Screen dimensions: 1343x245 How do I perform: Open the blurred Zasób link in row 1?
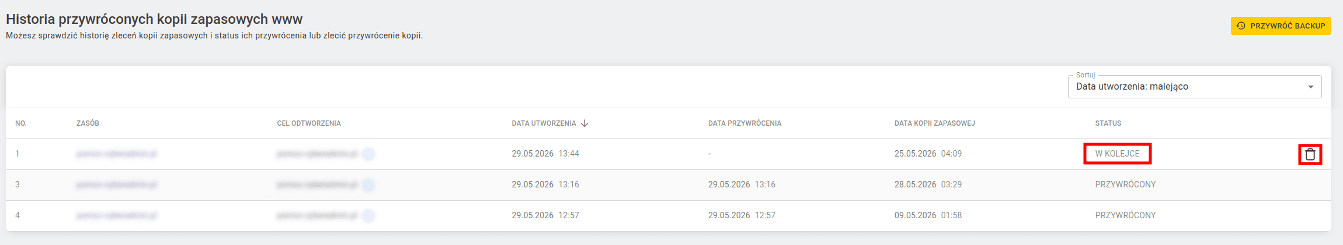pyautogui.click(x=117, y=154)
